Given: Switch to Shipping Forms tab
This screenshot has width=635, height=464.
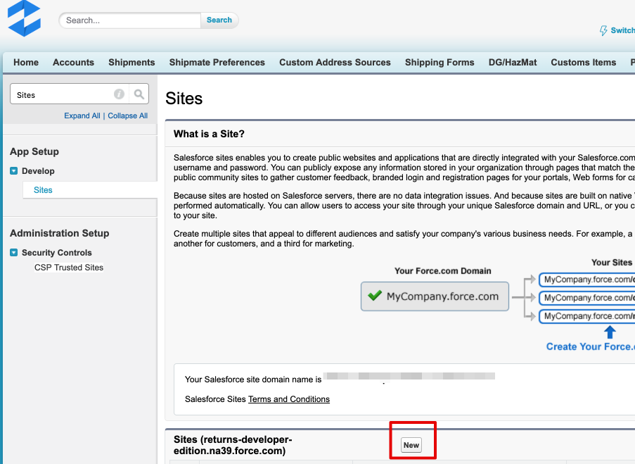Looking at the screenshot, I should (440, 63).
